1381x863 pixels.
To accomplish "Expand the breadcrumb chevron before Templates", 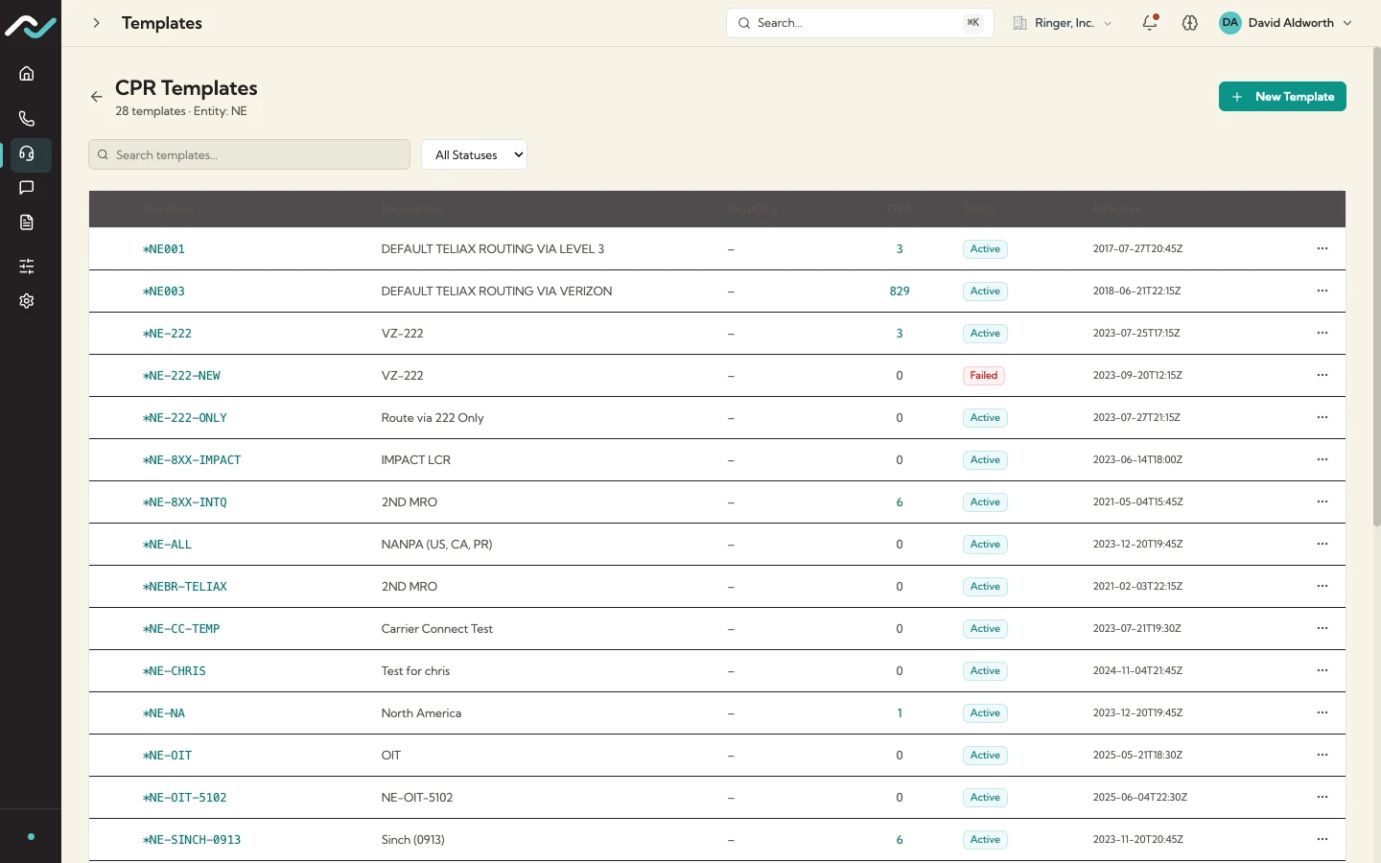I will pyautogui.click(x=96, y=23).
